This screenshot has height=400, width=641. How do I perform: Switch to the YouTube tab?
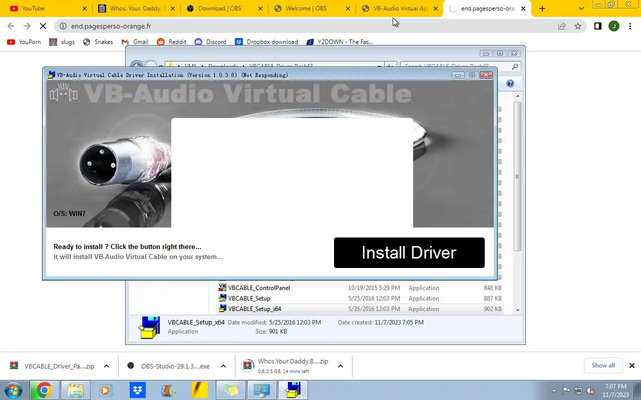[48, 8]
